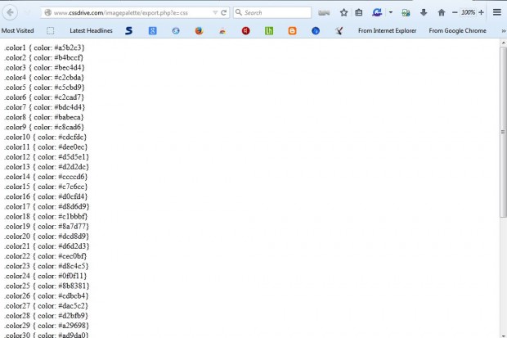
Task: Click the line '.color16 { color: #d0cfd4}'
Action: point(46,196)
